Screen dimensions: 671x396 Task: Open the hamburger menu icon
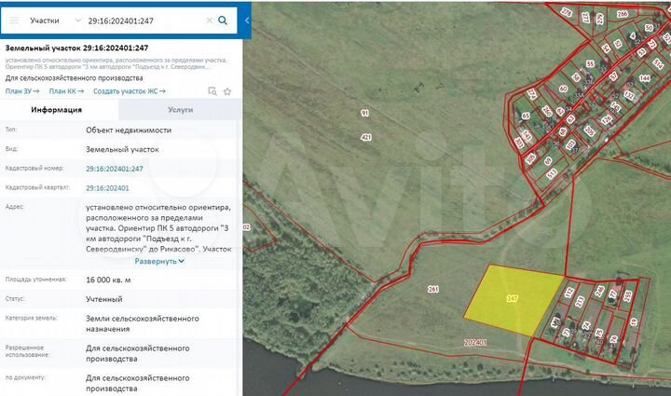(14, 20)
